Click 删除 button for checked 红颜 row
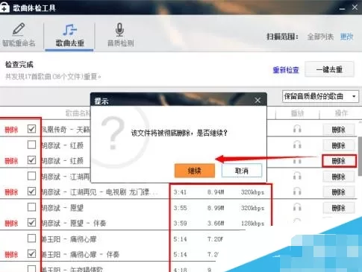 (x=339, y=161)
